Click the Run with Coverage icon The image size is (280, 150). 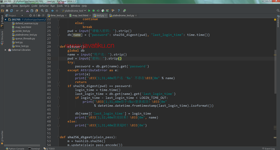(x=98, y=11)
